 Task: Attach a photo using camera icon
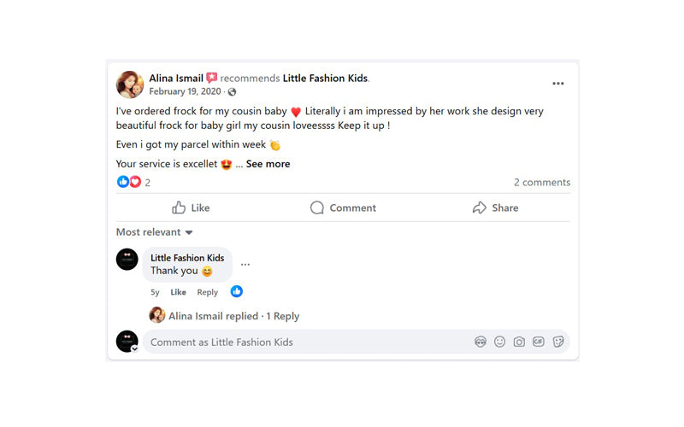coord(519,342)
